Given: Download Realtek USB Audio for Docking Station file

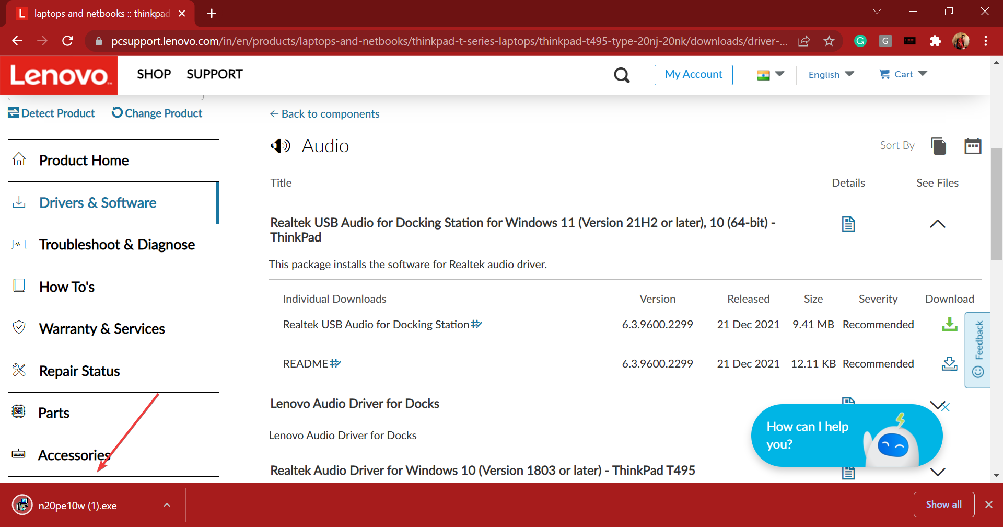Looking at the screenshot, I should 949,324.
